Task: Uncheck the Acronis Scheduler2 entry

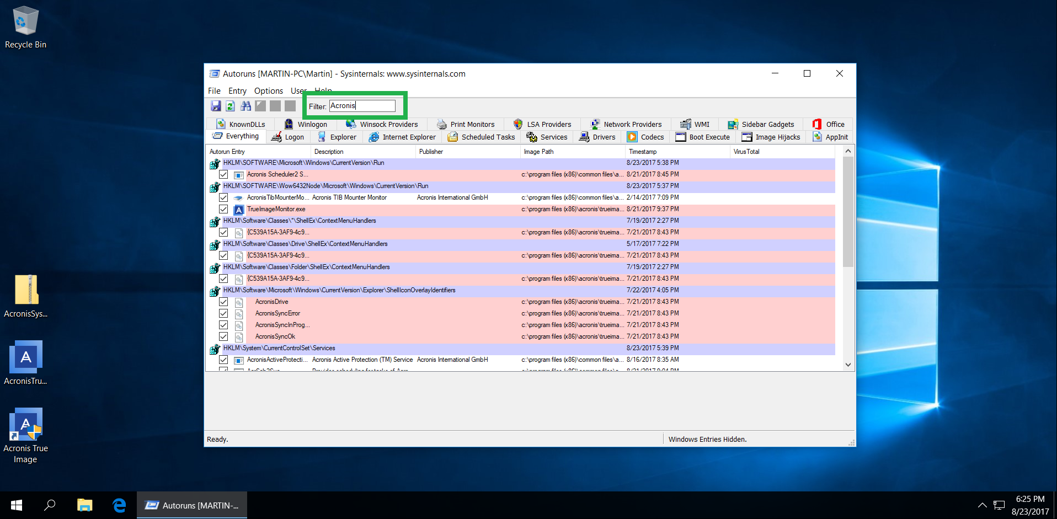Action: (223, 174)
